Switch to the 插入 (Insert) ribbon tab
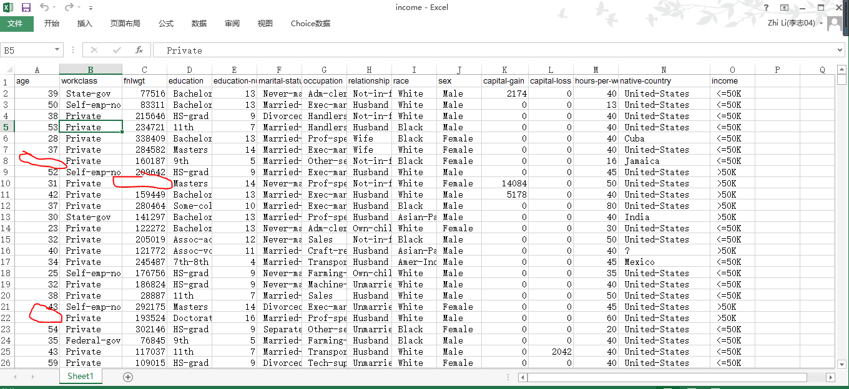Screen dimensions: 849x389 pyautogui.click(x=84, y=24)
